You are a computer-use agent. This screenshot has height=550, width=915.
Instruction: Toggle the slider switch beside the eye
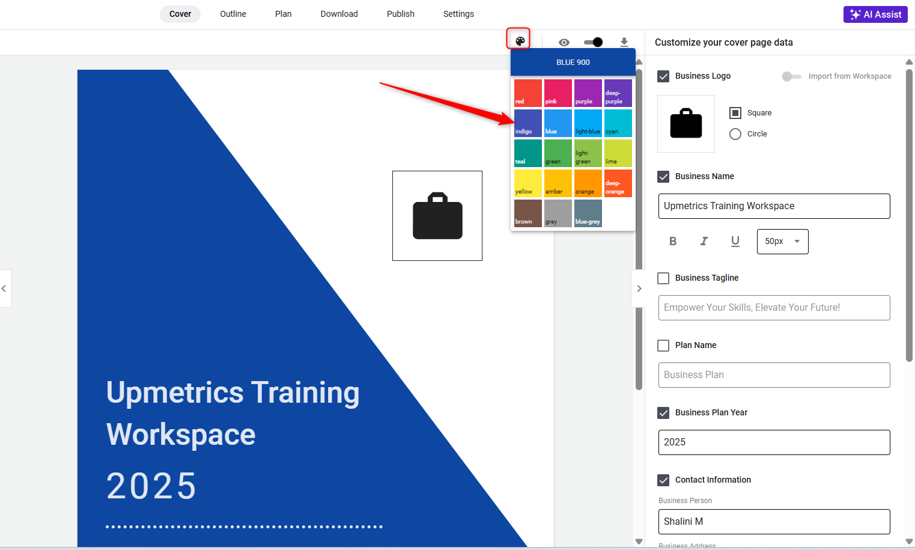coord(593,42)
